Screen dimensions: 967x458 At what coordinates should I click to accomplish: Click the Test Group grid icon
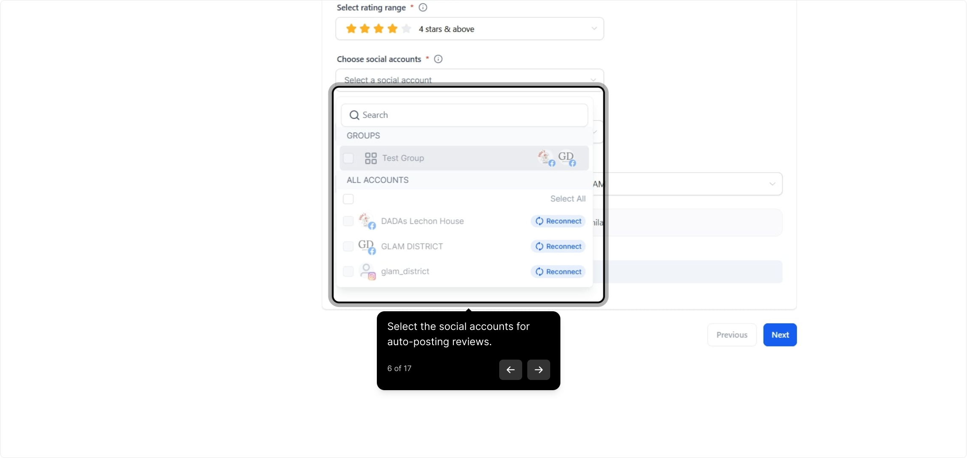(371, 158)
